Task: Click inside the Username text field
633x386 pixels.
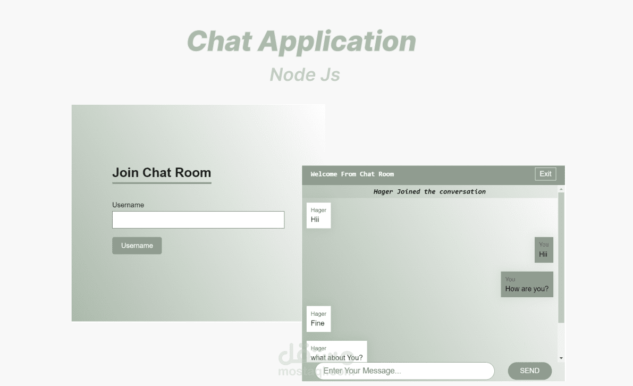Action: point(198,220)
